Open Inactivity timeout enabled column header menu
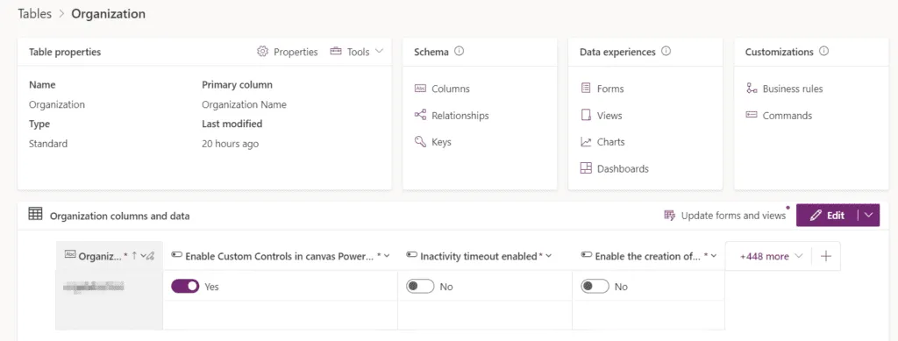 (x=549, y=256)
